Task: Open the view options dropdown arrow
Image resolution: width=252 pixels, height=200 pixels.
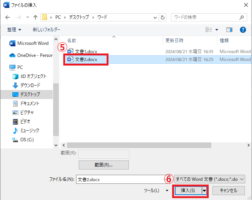Action: pos(217,30)
